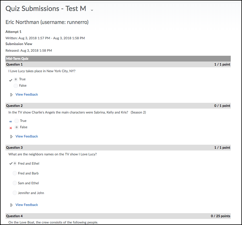Image resolution: width=242 pixels, height=225 pixels.
Task: Open the Quiz Submissions title dropdown arrow
Action: click(x=92, y=10)
